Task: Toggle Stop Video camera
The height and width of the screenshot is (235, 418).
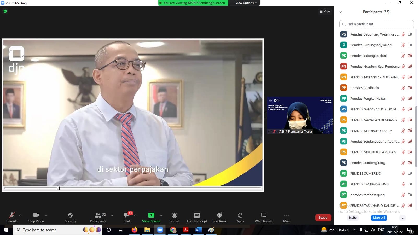Action: 36,215
